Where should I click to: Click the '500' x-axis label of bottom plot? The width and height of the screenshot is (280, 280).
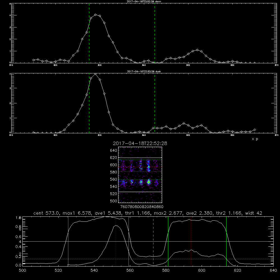click(x=22, y=270)
